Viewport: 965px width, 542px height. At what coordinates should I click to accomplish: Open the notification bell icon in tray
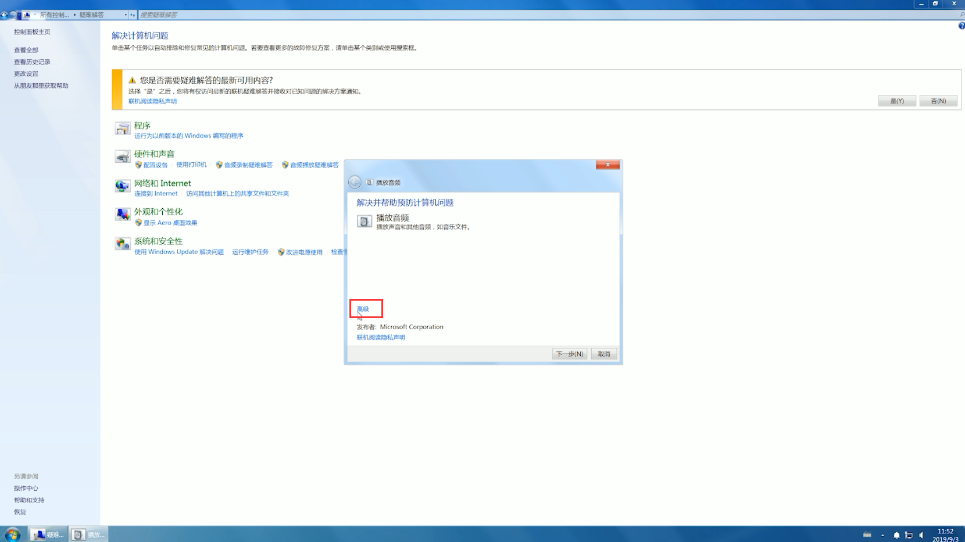(896, 535)
